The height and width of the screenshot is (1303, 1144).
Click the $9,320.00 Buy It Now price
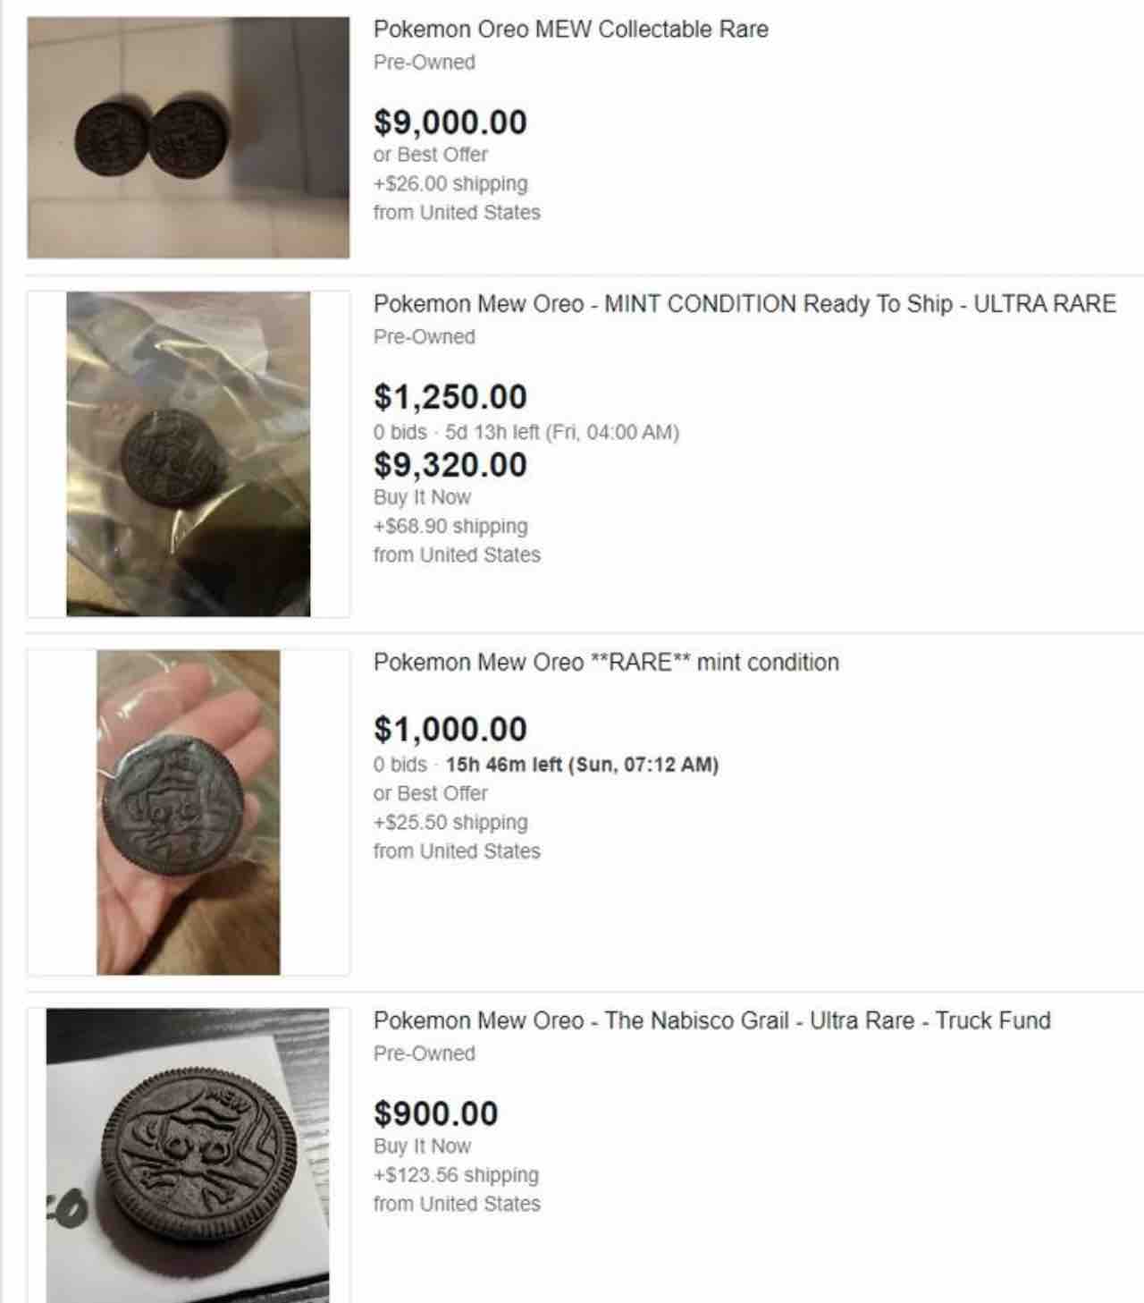click(x=450, y=465)
